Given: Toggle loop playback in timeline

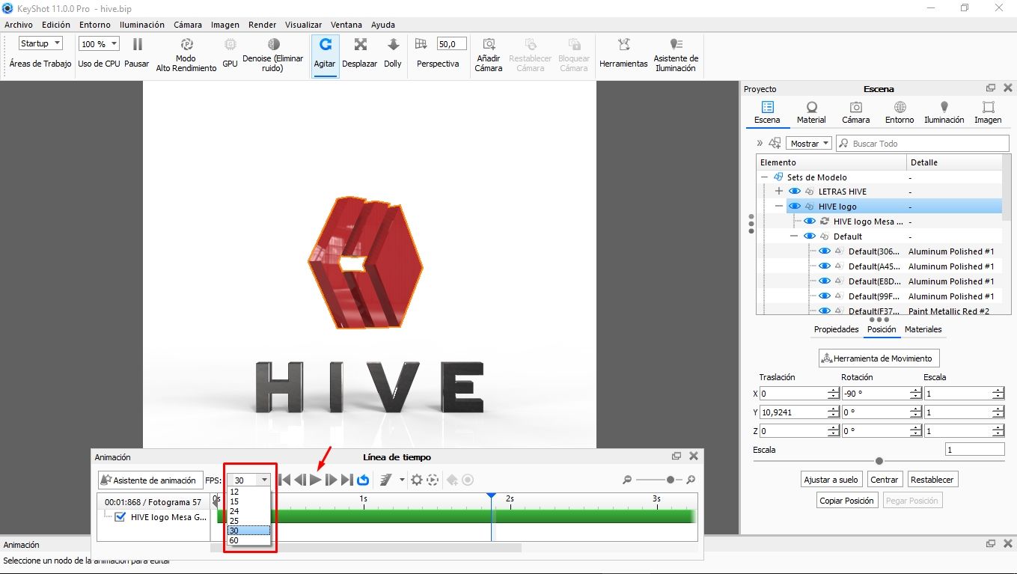Looking at the screenshot, I should [363, 480].
